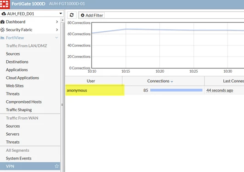244x172 pixels.
Task: Sort by the Connections column arrow
Action: (172, 81)
